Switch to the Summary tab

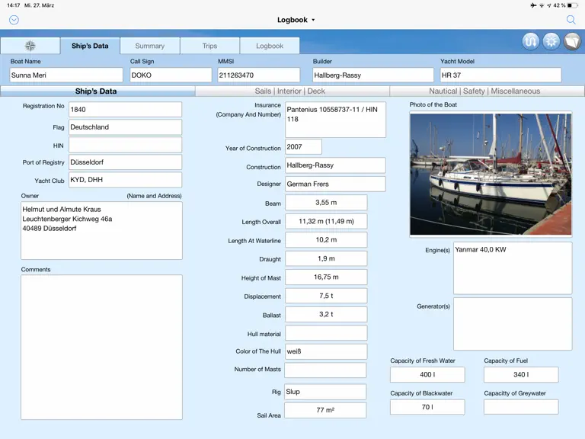click(x=150, y=46)
